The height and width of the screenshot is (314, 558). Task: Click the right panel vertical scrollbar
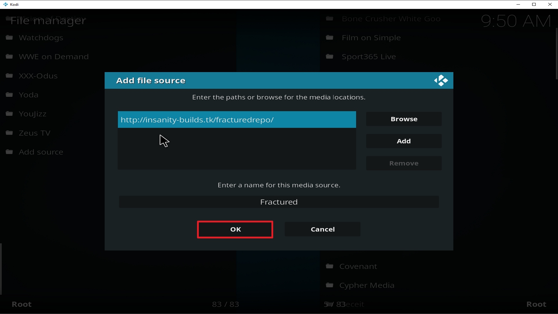tap(557, 54)
